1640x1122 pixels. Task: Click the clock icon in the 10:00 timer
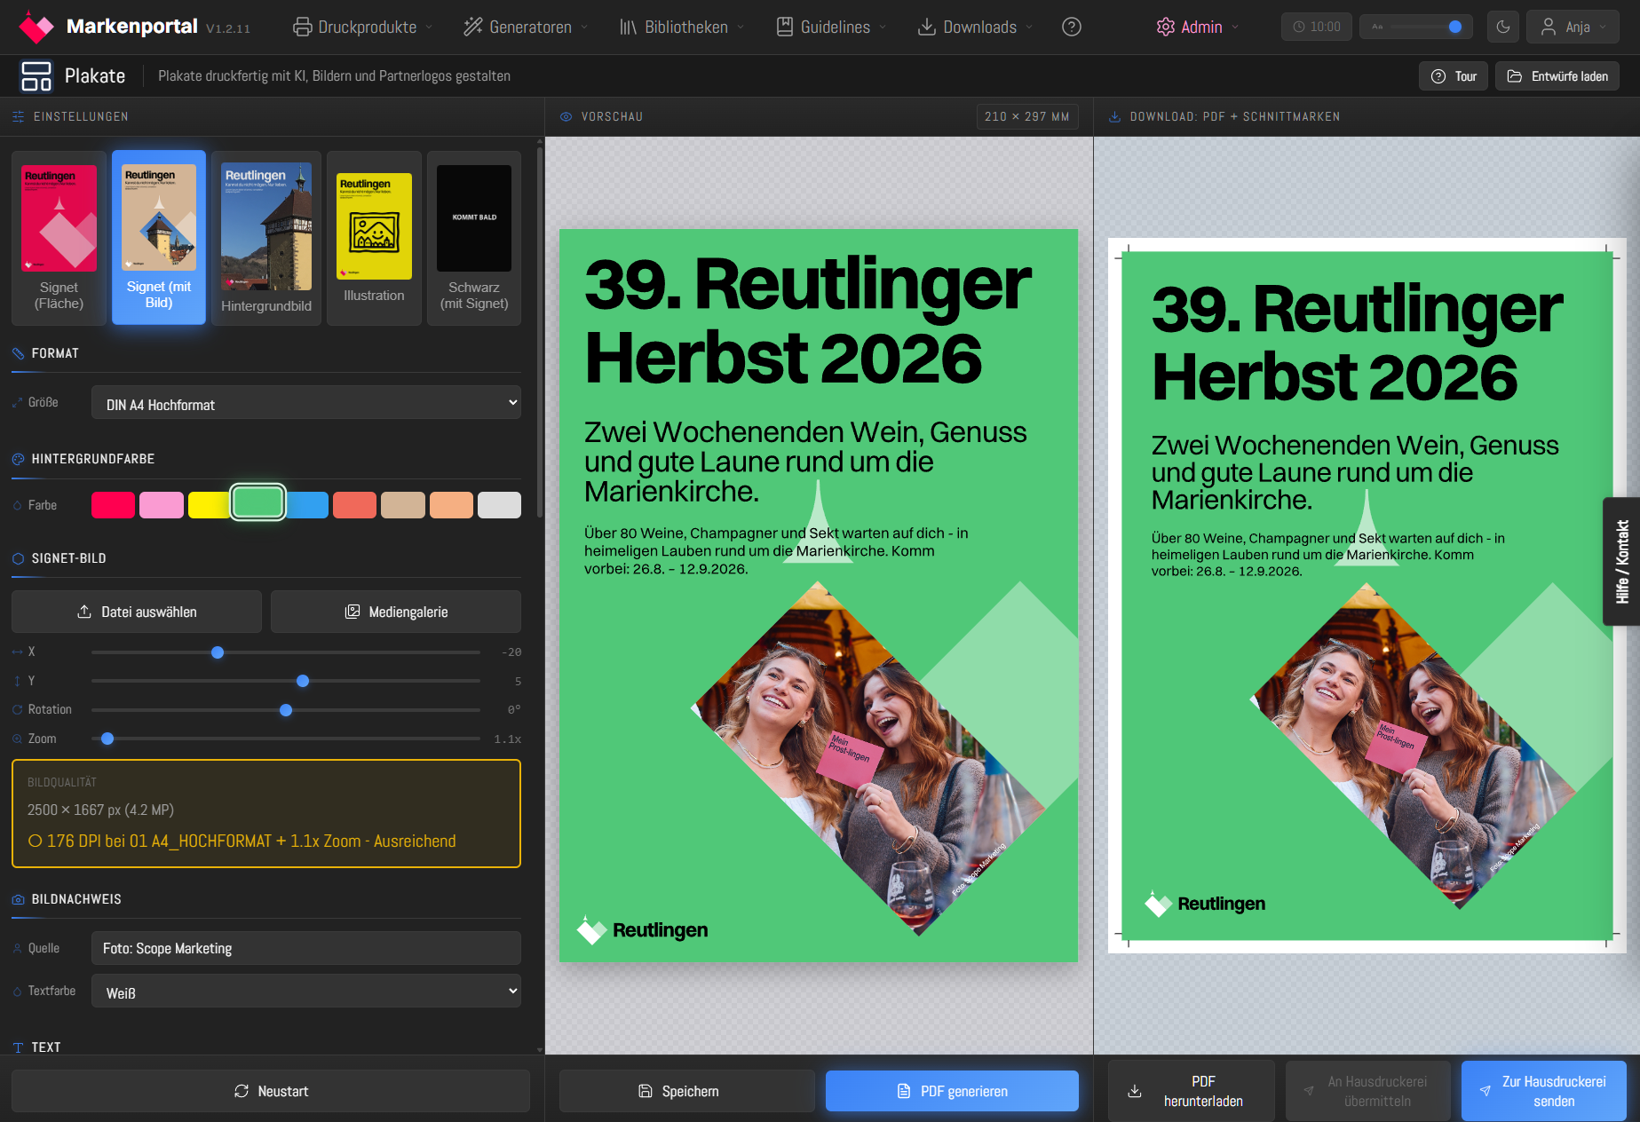tap(1299, 27)
